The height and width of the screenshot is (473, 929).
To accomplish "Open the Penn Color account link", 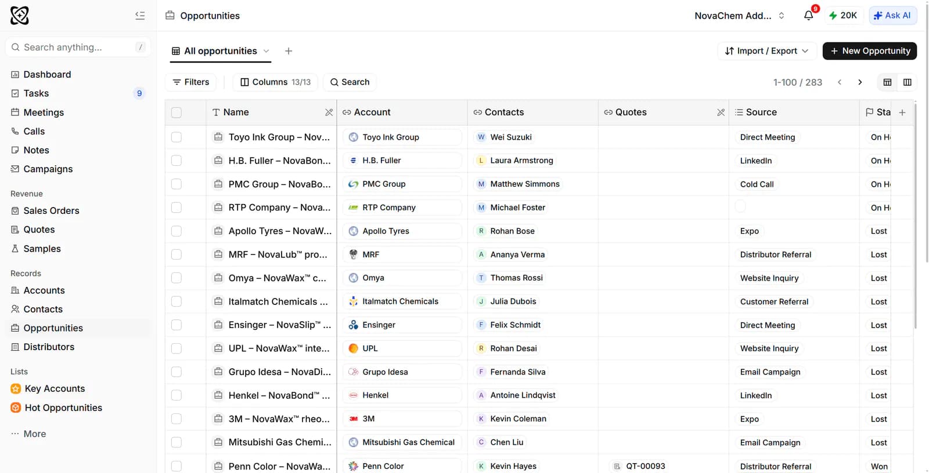I will click(x=402, y=466).
